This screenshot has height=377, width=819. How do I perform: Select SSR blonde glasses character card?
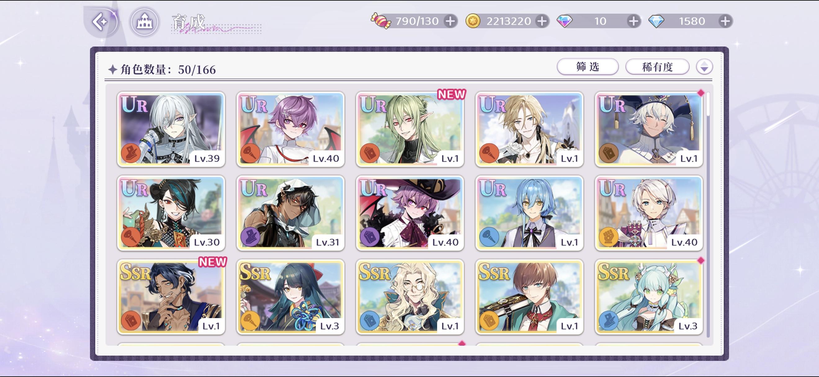(410, 297)
